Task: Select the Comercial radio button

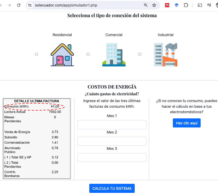Action: [x=88, y=54]
